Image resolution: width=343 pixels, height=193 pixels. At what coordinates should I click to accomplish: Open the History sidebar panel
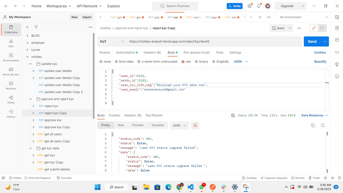click(x=11, y=114)
